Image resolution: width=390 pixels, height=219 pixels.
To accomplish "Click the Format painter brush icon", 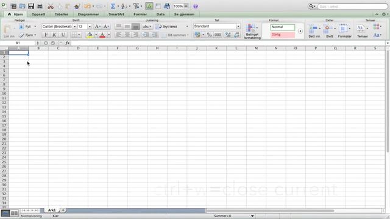I will [x=77, y=6].
